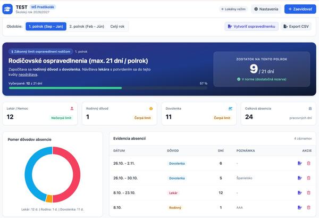The width and height of the screenshot is (319, 218).
Task: Click the graduation cap app logo
Action: [x=7, y=9]
